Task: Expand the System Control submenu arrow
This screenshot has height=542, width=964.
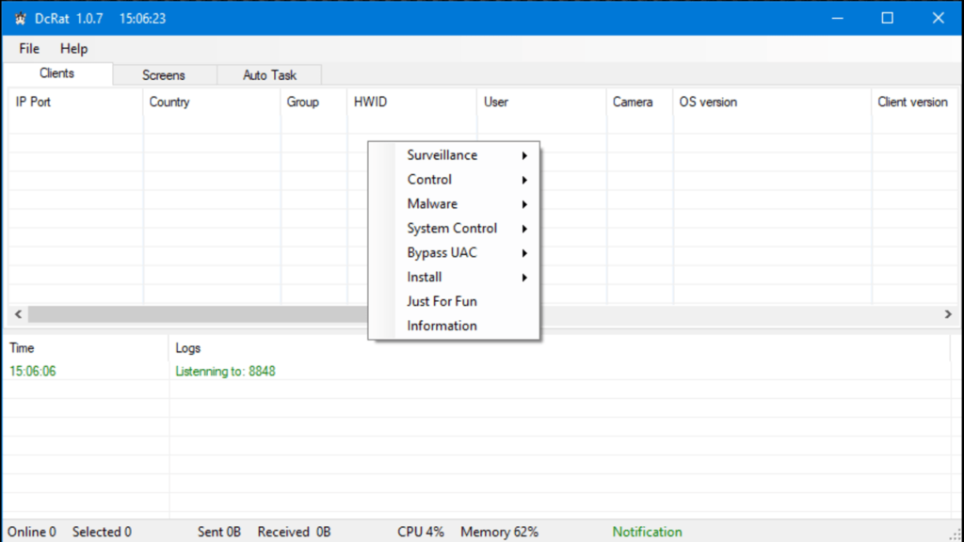Action: coord(524,229)
